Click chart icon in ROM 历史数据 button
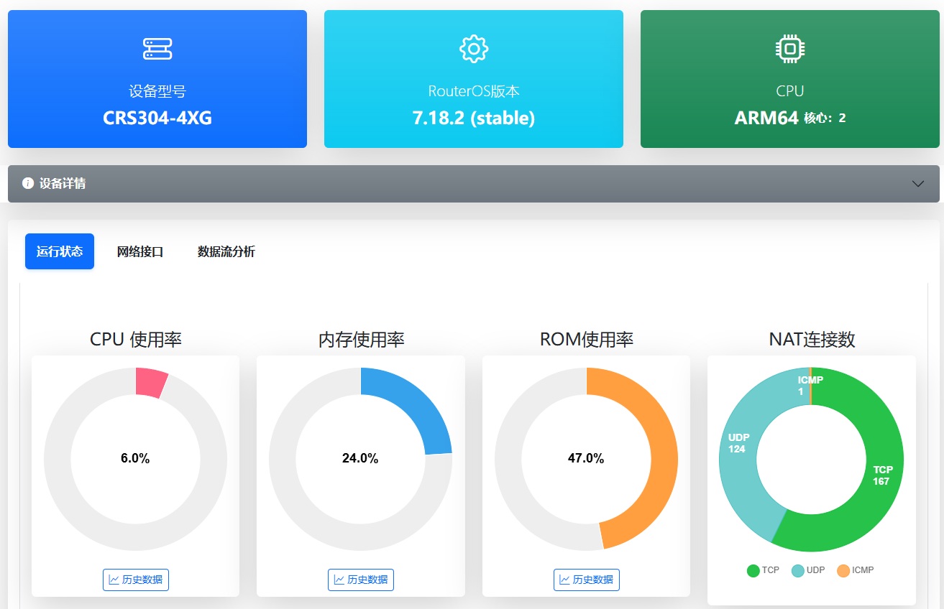Image resolution: width=944 pixels, height=609 pixels. point(565,580)
